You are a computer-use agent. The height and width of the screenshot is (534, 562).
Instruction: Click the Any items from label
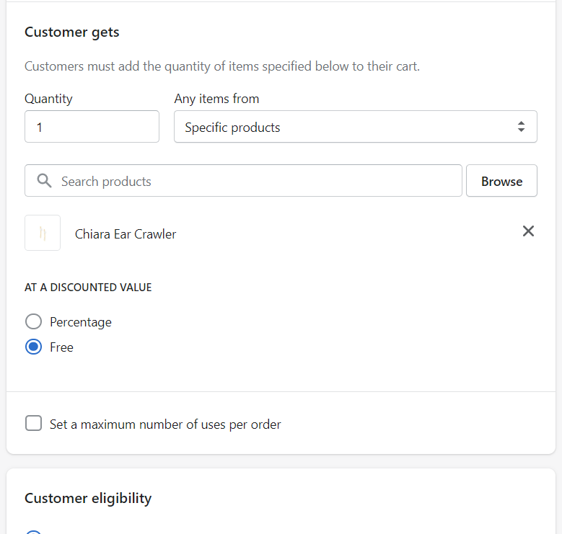pos(216,99)
